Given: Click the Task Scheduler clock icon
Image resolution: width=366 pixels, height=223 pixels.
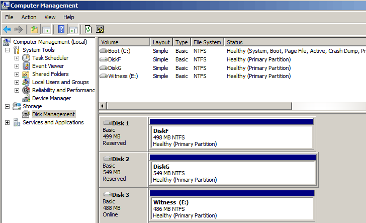Looking at the screenshot, I should [26, 58].
